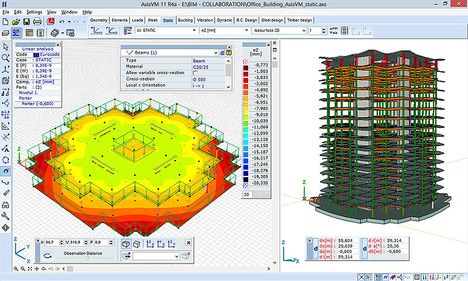Open a model file with folder icon
468x281 pixels.
tap(16, 22)
